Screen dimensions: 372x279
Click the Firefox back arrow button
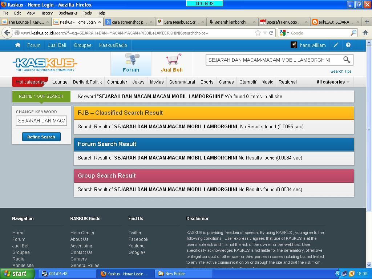tap(7, 33)
